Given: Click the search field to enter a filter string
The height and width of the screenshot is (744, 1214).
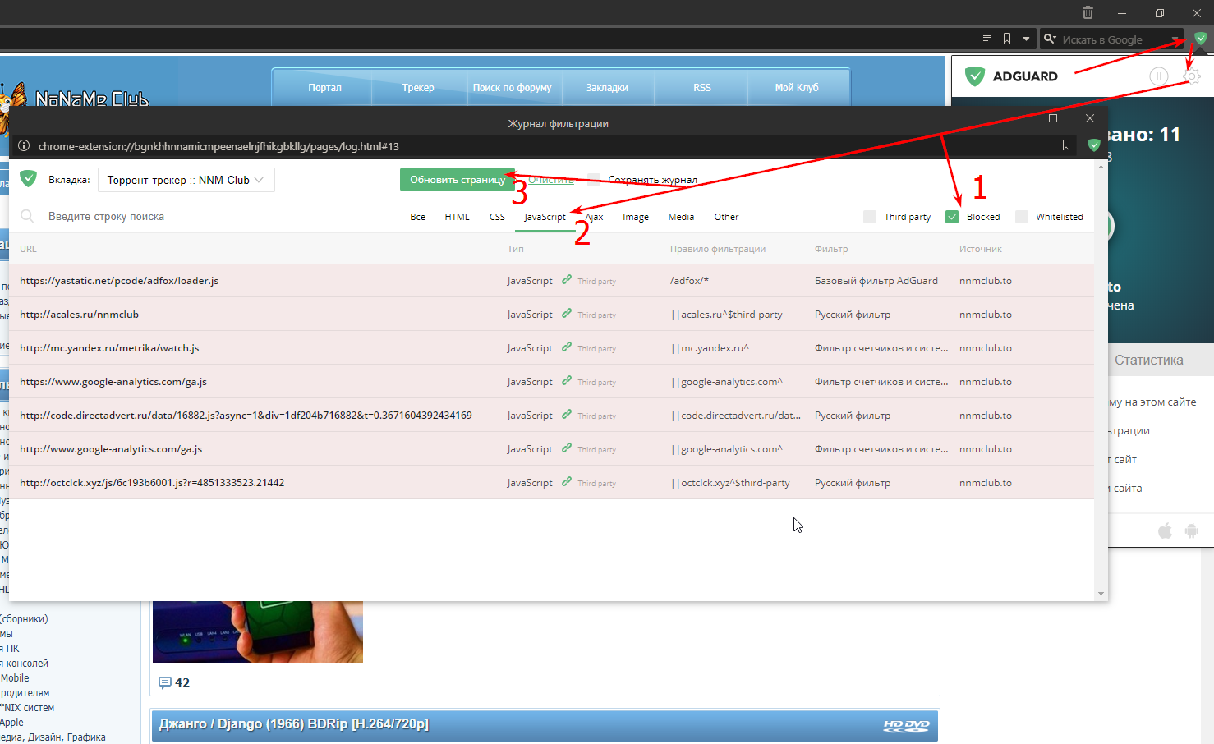Looking at the screenshot, I should tap(164, 215).
